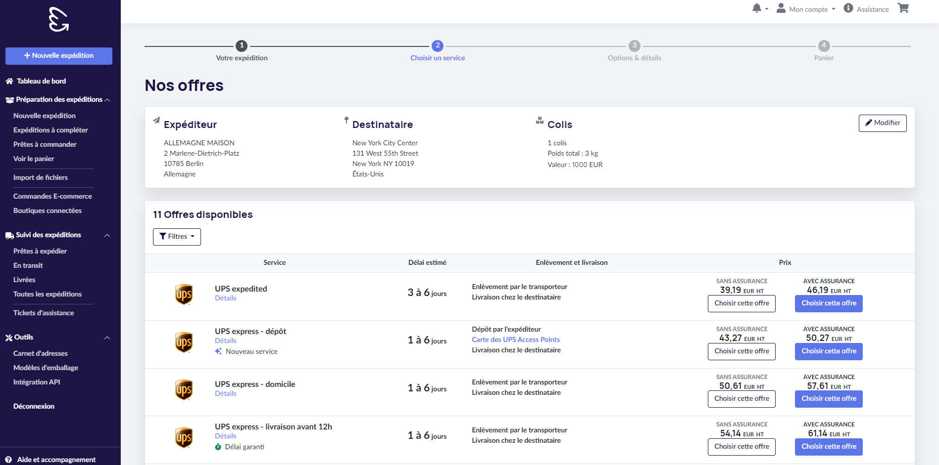Click the boxes icon beside Colis
The width and height of the screenshot is (939, 465).
(540, 120)
